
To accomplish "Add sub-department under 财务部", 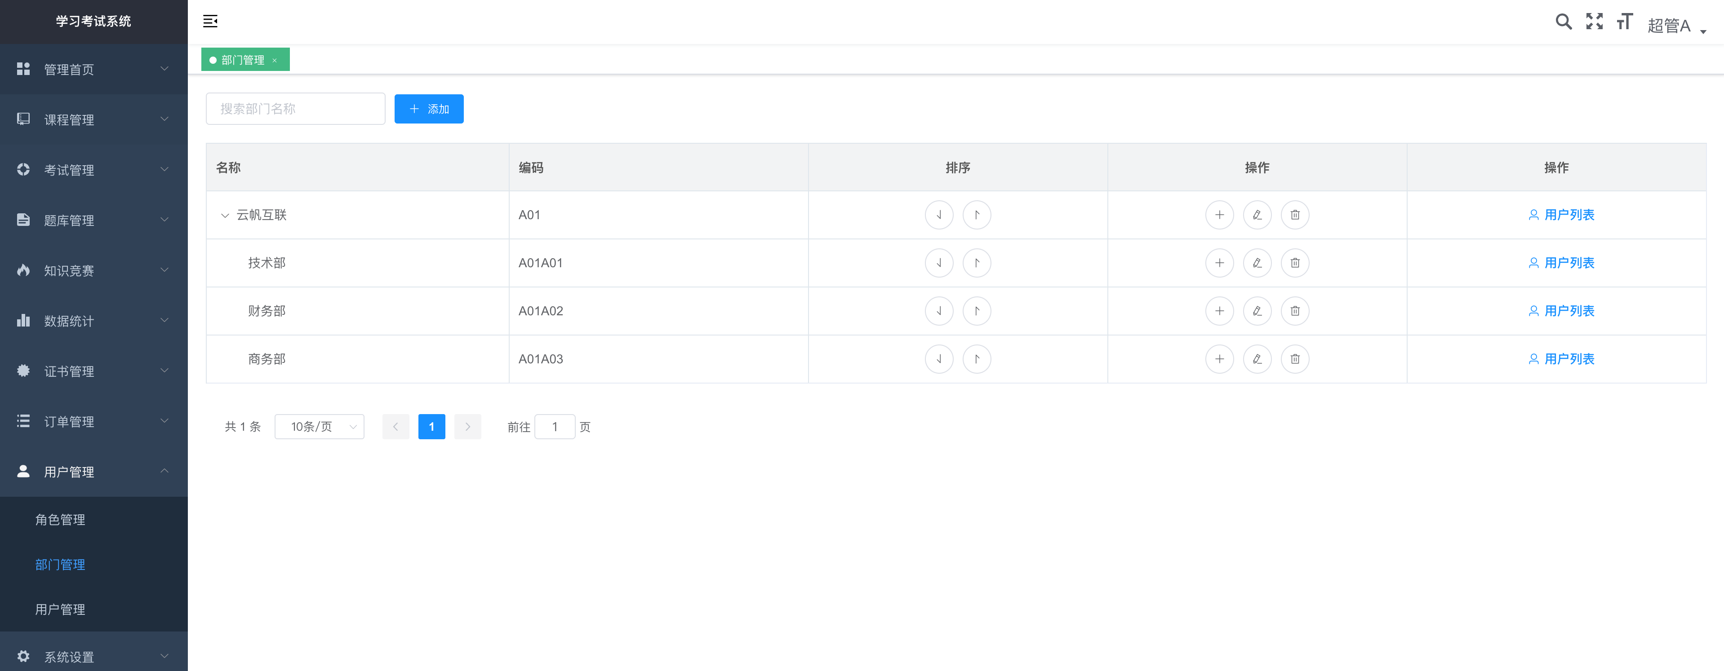I will pos(1219,311).
